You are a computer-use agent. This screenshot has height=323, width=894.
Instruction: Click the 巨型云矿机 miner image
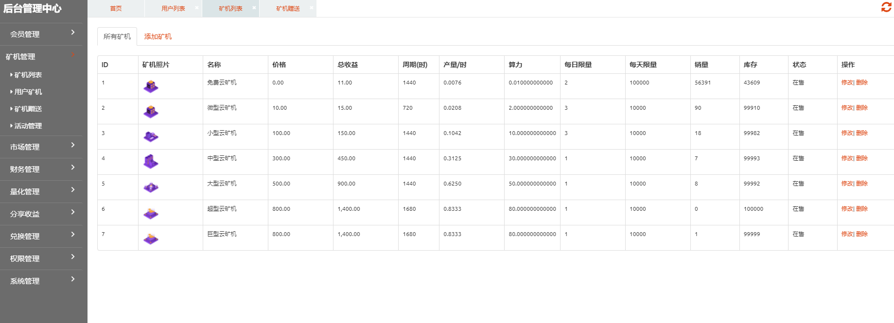coord(151,238)
